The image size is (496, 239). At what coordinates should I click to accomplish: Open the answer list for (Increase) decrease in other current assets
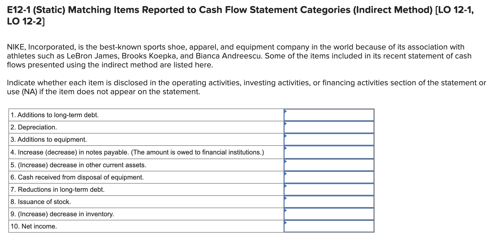[329, 165]
